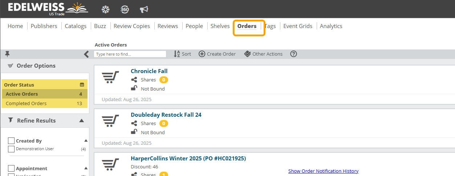Collapse the Created By filter arrow
The width and height of the screenshot is (455, 176).
click(x=86, y=140)
